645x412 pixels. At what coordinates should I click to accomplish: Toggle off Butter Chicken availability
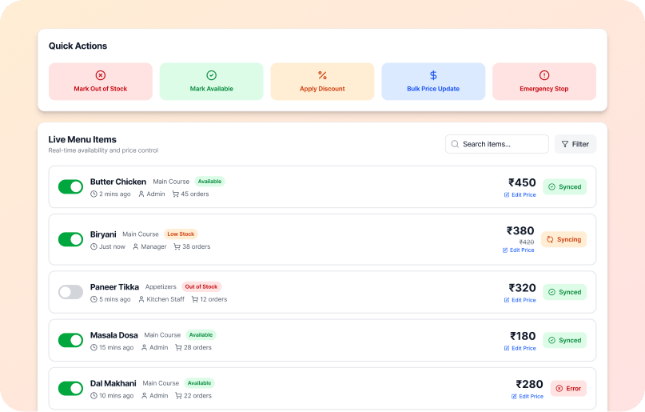70,186
